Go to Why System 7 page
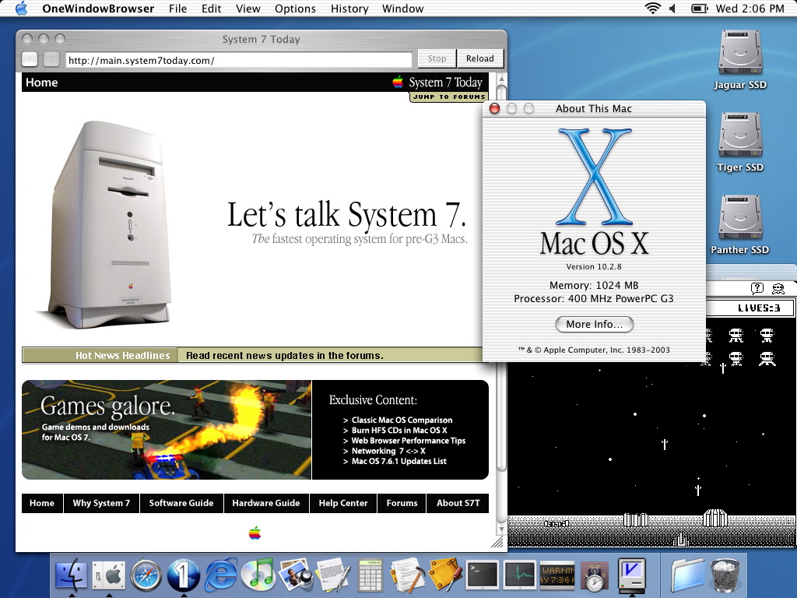Image resolution: width=797 pixels, height=598 pixels. tap(101, 503)
